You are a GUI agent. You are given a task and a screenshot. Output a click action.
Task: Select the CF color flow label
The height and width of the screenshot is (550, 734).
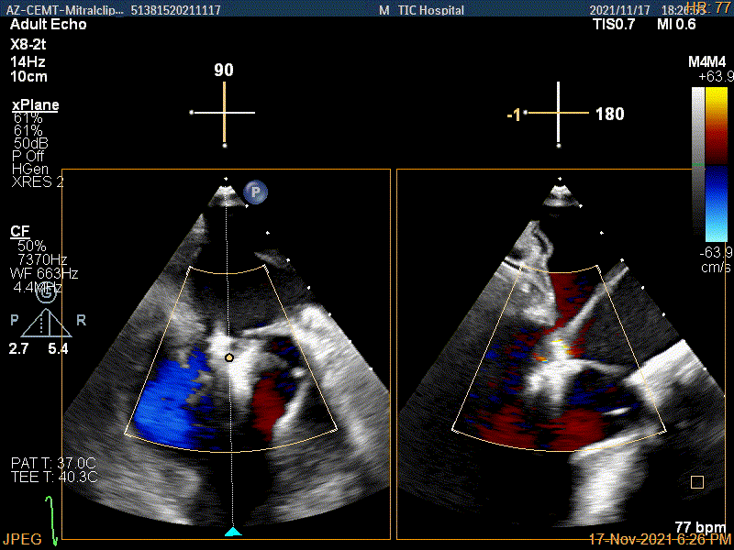point(18,231)
